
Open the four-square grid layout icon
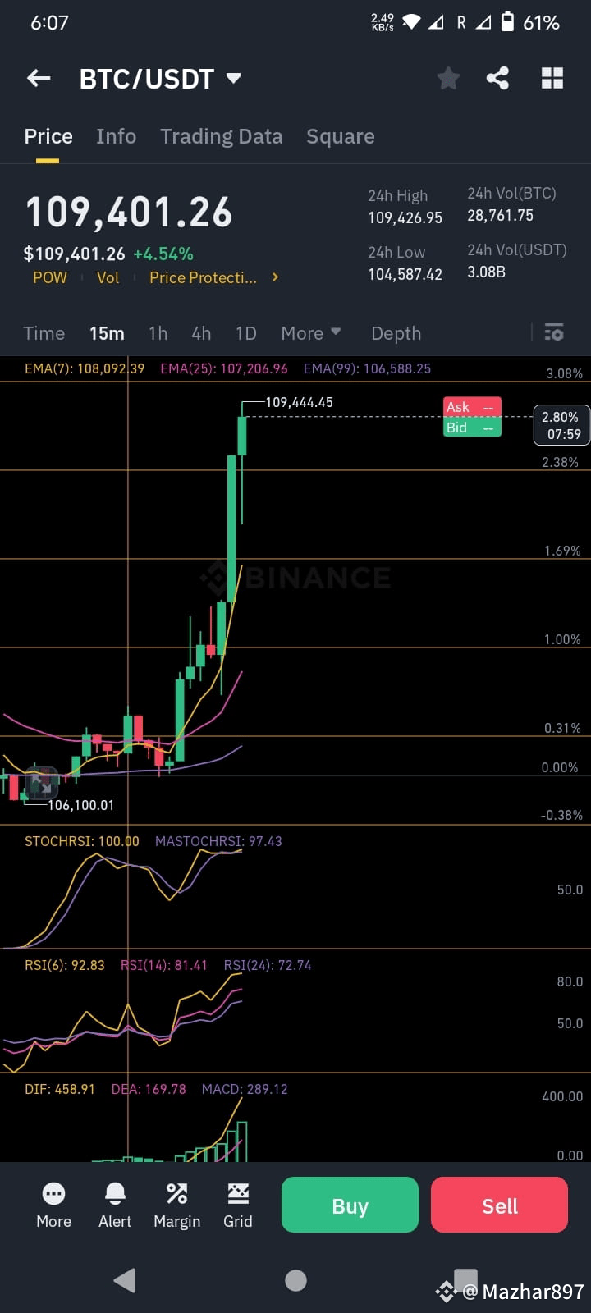(x=552, y=78)
